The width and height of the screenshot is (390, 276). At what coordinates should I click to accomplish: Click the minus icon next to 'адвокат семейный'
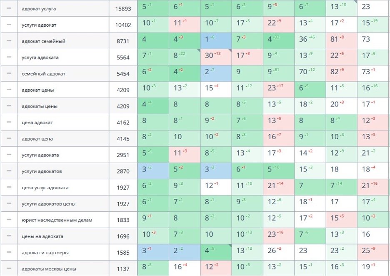point(9,41)
